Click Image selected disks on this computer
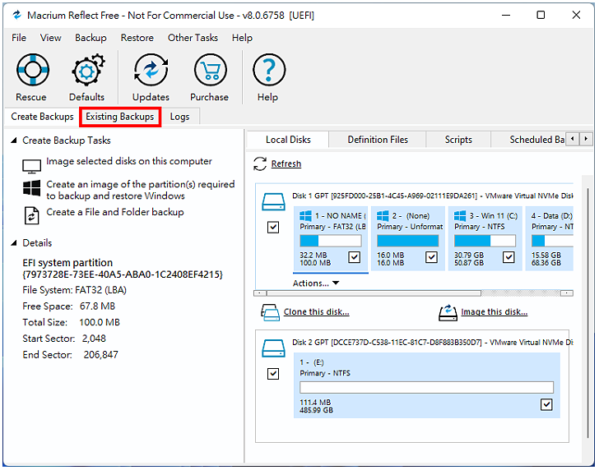 129,161
